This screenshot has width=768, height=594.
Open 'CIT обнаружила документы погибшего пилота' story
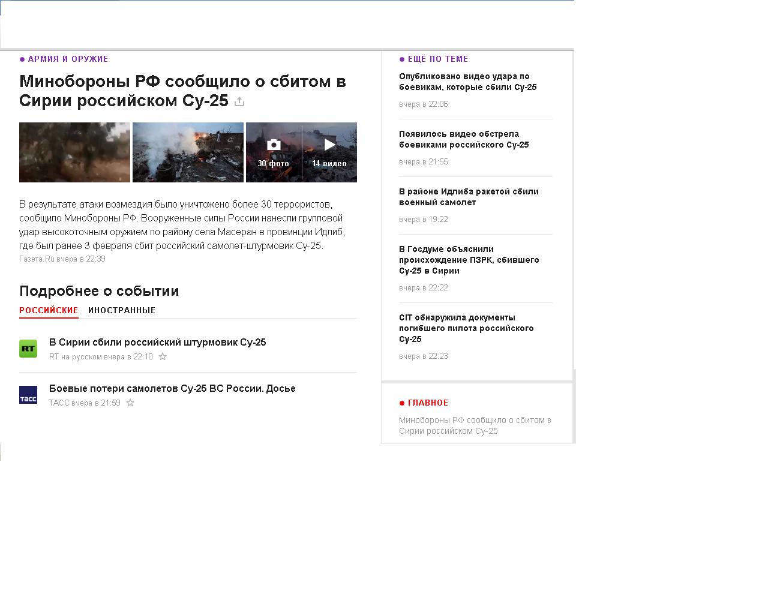tap(466, 328)
